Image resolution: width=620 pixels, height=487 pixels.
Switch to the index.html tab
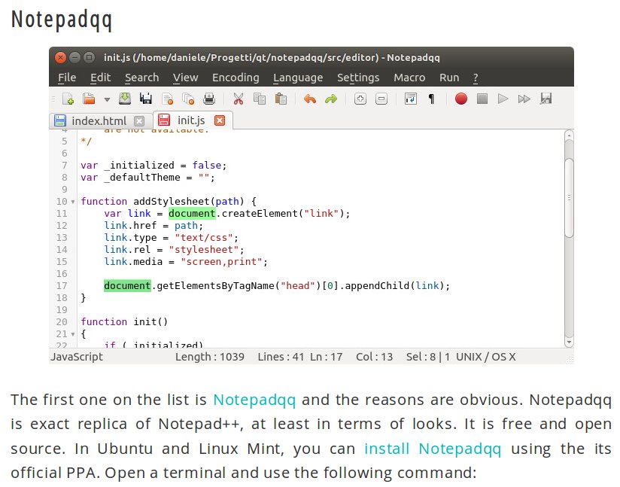click(100, 120)
